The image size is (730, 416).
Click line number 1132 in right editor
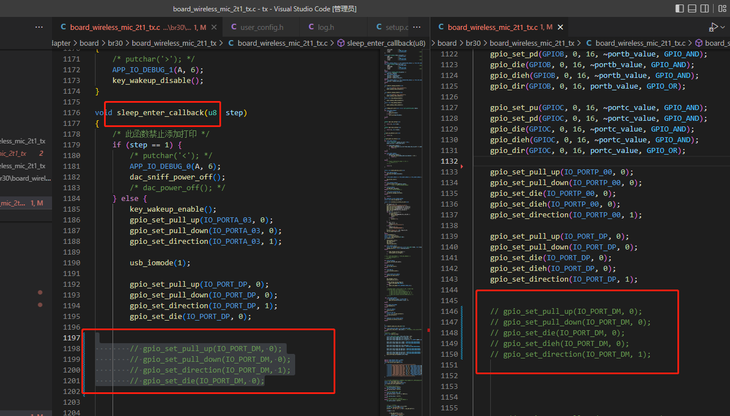coord(449,161)
